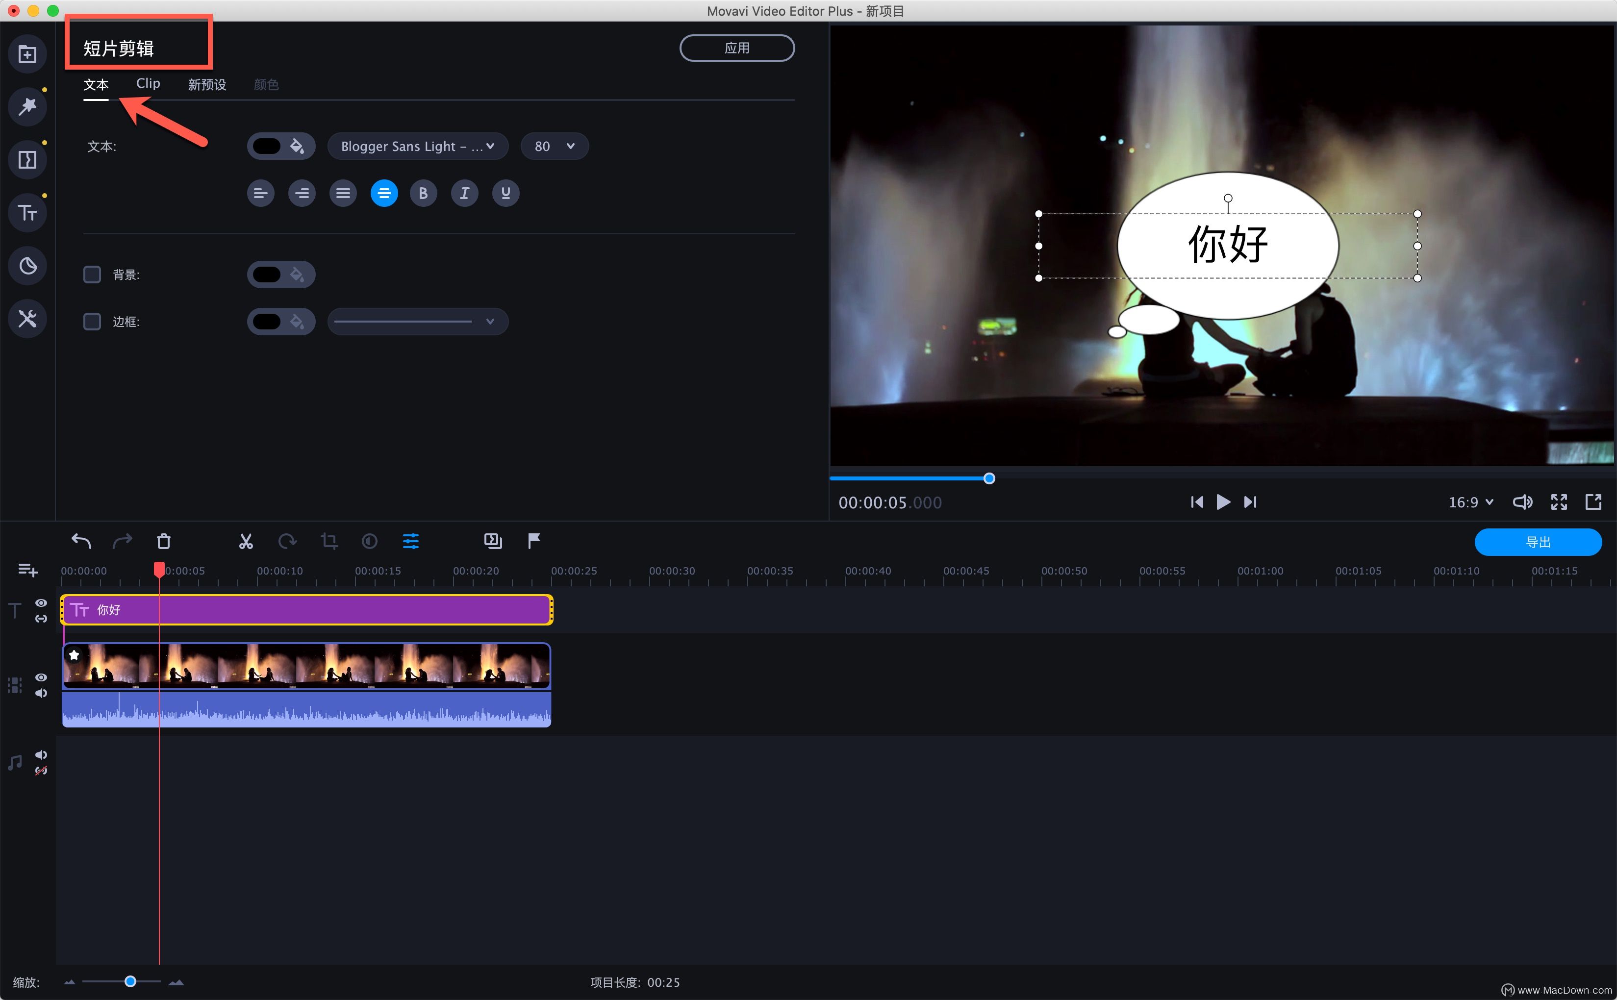Click the preview progress slider handle
Image resolution: width=1617 pixels, height=1000 pixels.
(989, 478)
